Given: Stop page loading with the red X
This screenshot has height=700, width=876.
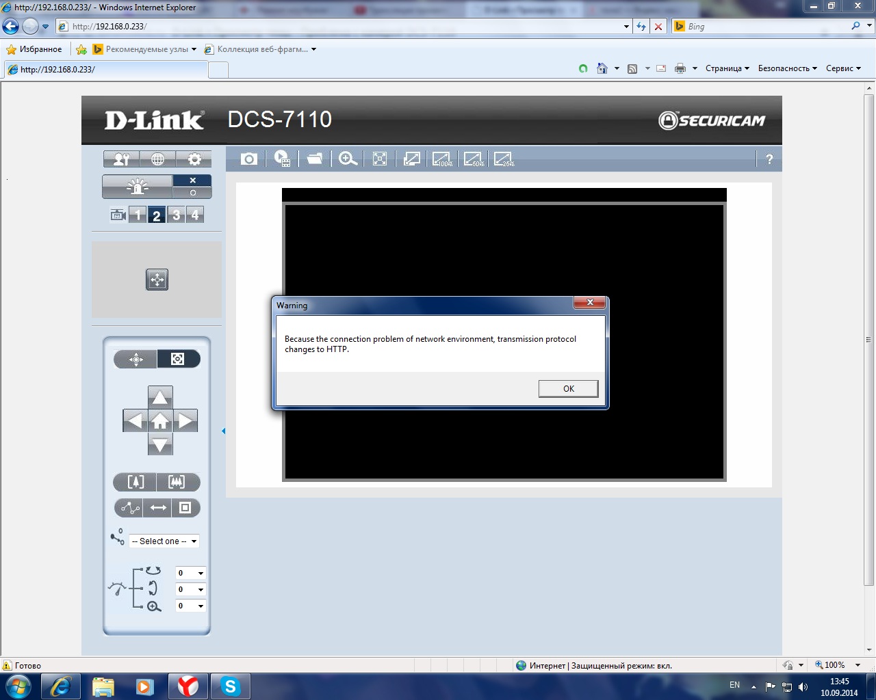Looking at the screenshot, I should pyautogui.click(x=658, y=27).
